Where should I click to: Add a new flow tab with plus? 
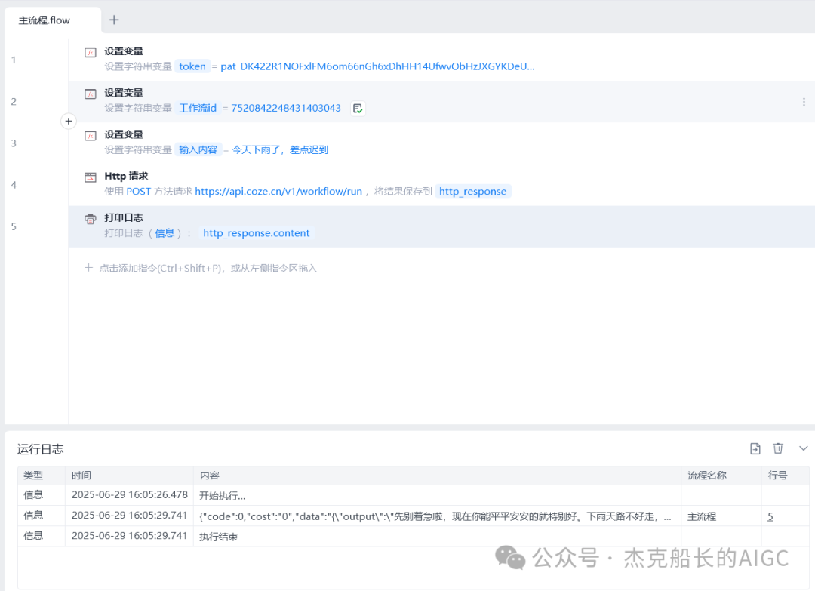coord(114,20)
